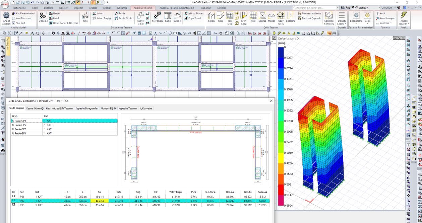Switch to the Kapasite Diyagramları tab
Viewport: 422px width, 223px height.
[x=87, y=108]
